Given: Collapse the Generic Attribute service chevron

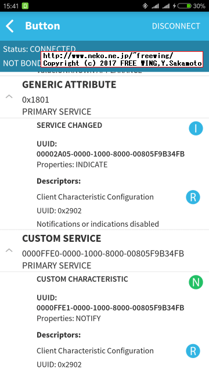Looking at the screenshot, I should click(9, 96).
